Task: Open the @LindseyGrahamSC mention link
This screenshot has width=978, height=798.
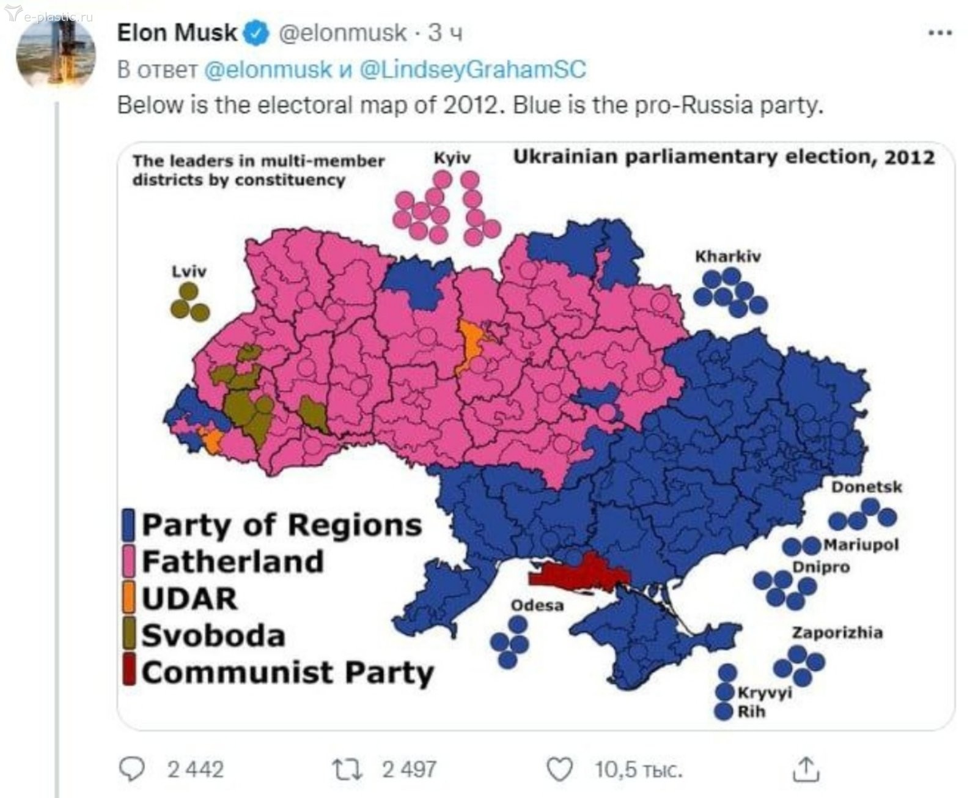Action: coord(472,69)
